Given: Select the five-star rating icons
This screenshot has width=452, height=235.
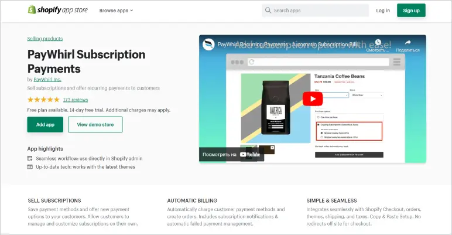Looking at the screenshot, I should [x=43, y=100].
